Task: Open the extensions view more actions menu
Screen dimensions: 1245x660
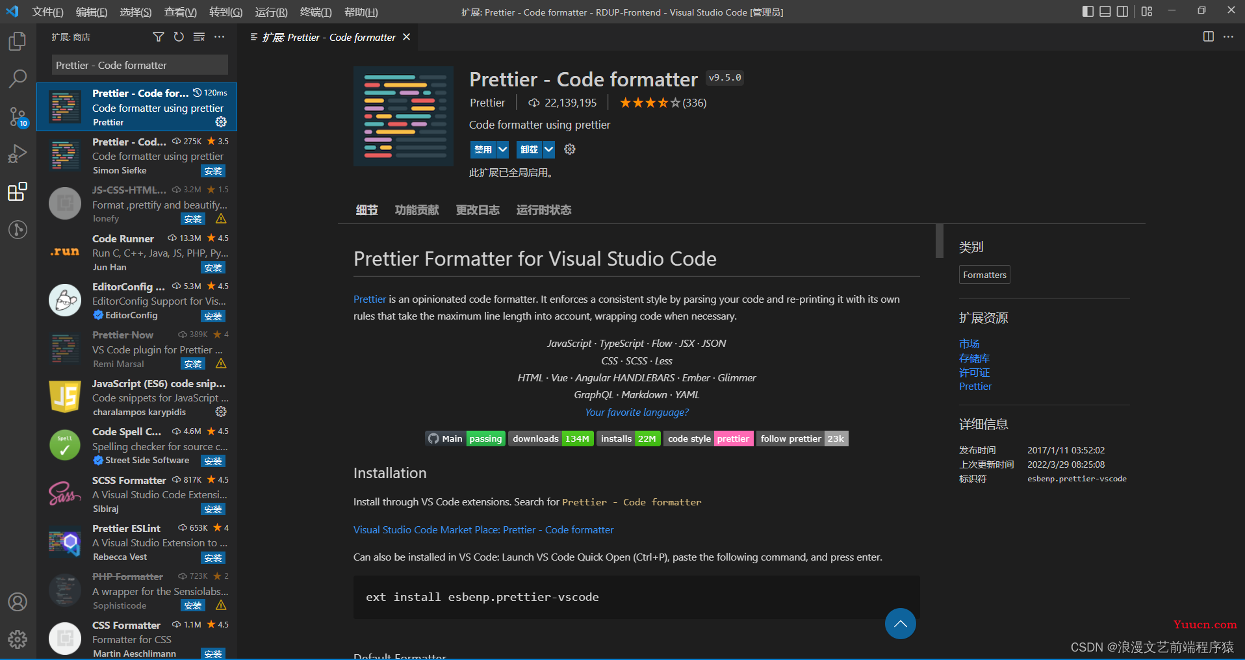Action: [x=220, y=37]
